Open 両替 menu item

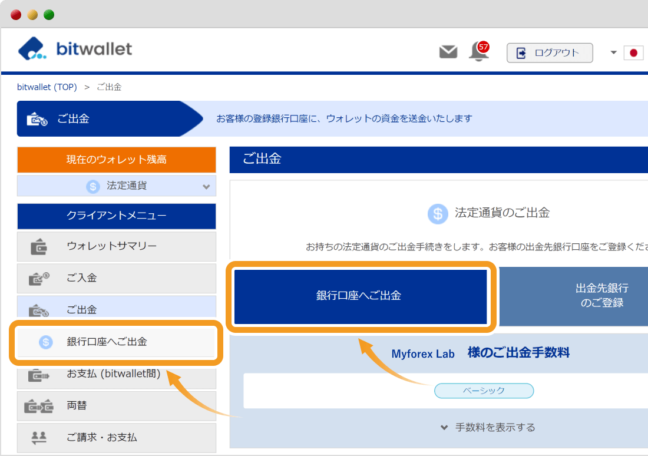coord(117,406)
